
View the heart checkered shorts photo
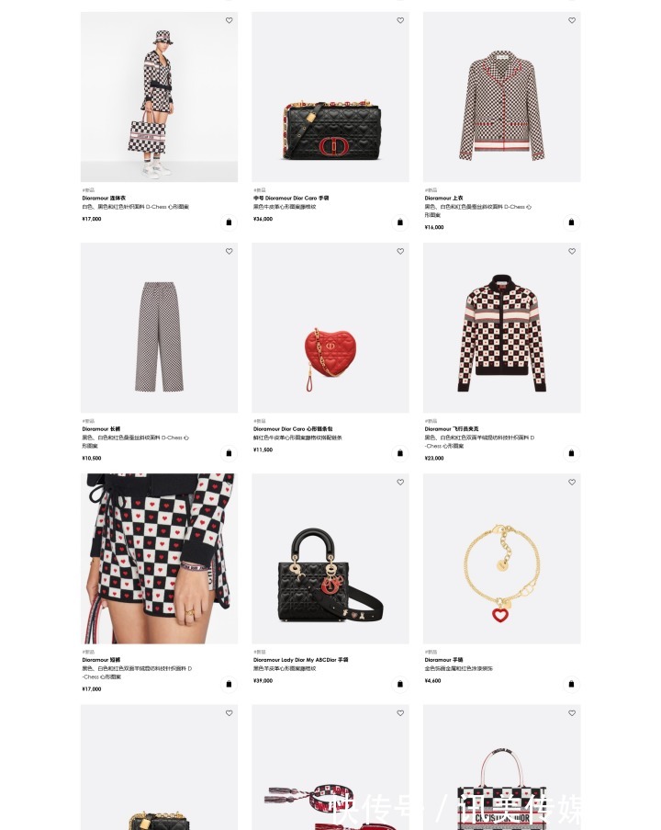point(159,559)
